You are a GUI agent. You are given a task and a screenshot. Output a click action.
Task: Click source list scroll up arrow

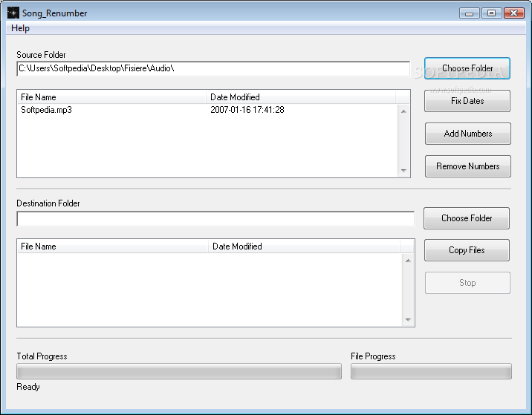[403, 111]
